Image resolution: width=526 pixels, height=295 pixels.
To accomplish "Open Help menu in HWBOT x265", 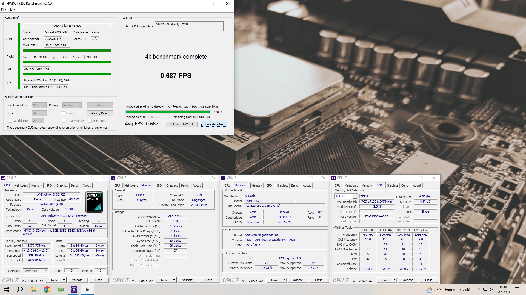I will coord(12,10).
